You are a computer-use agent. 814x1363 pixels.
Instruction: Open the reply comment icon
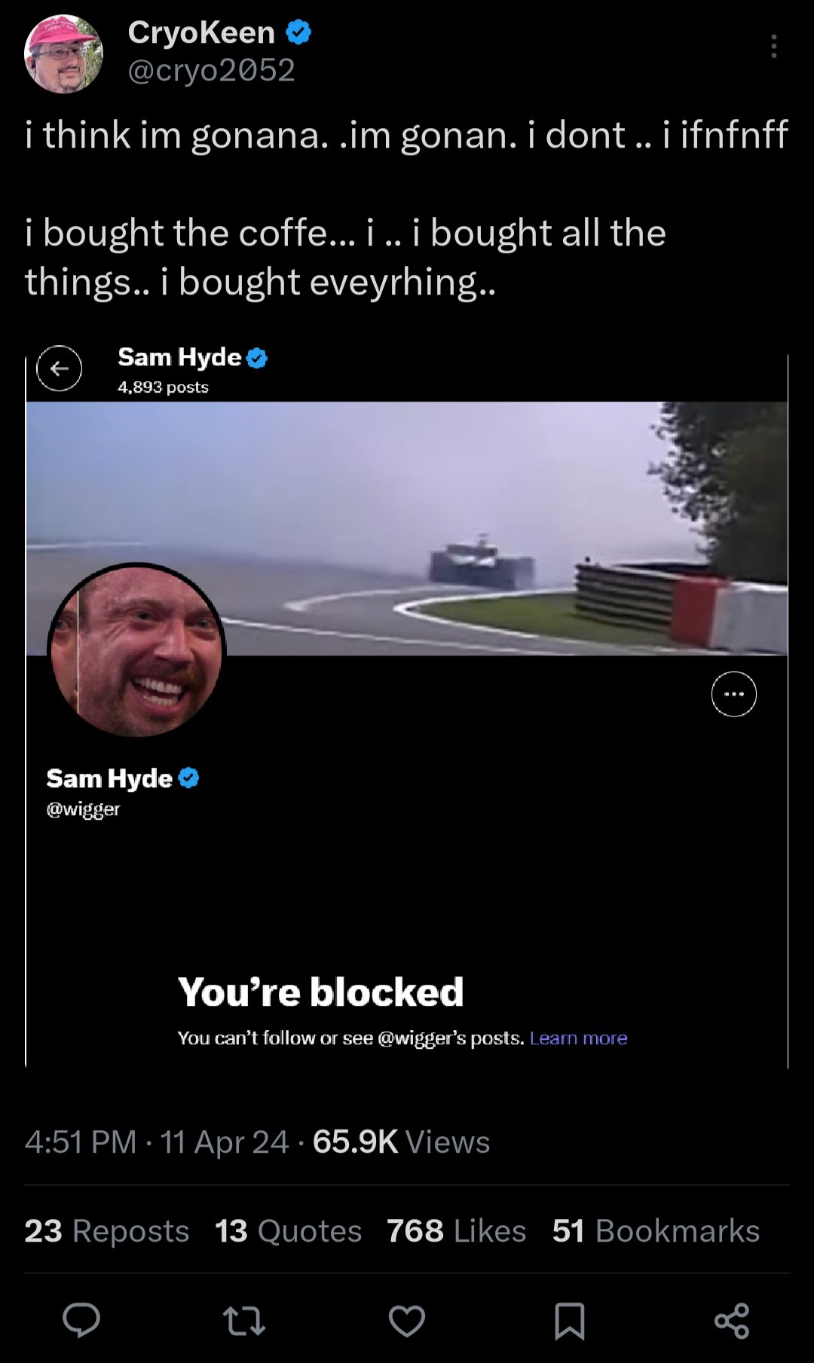pyautogui.click(x=81, y=1320)
